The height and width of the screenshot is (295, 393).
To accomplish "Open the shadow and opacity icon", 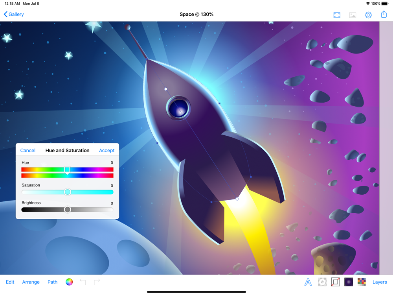I will (322, 282).
